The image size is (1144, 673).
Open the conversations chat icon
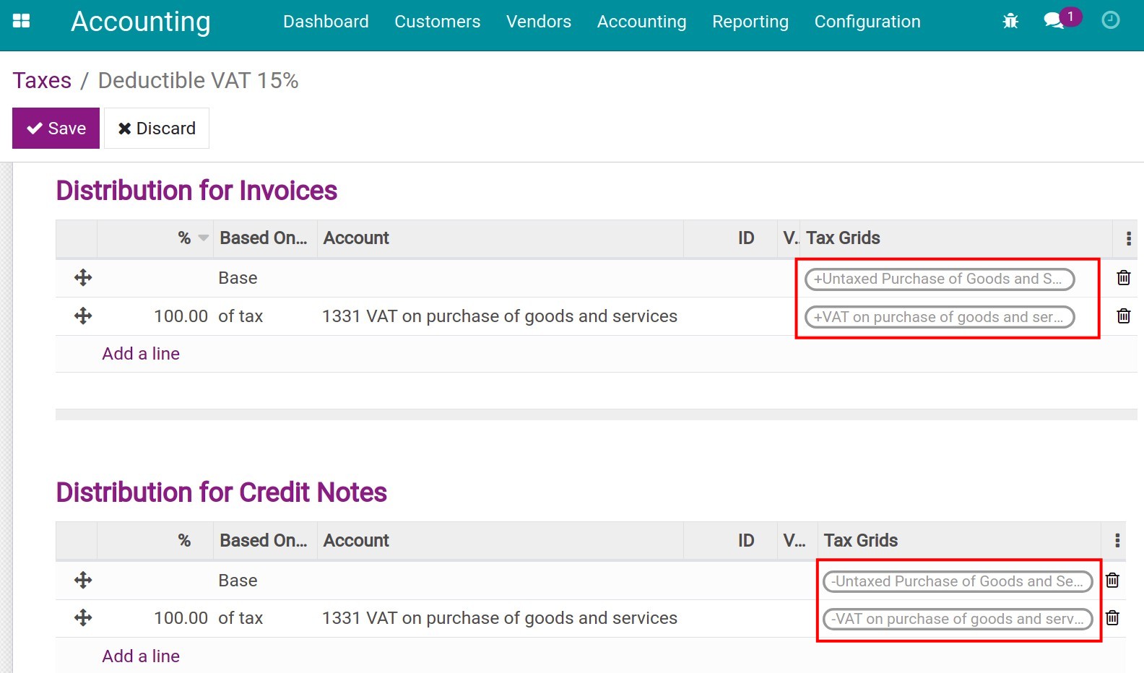coord(1054,21)
